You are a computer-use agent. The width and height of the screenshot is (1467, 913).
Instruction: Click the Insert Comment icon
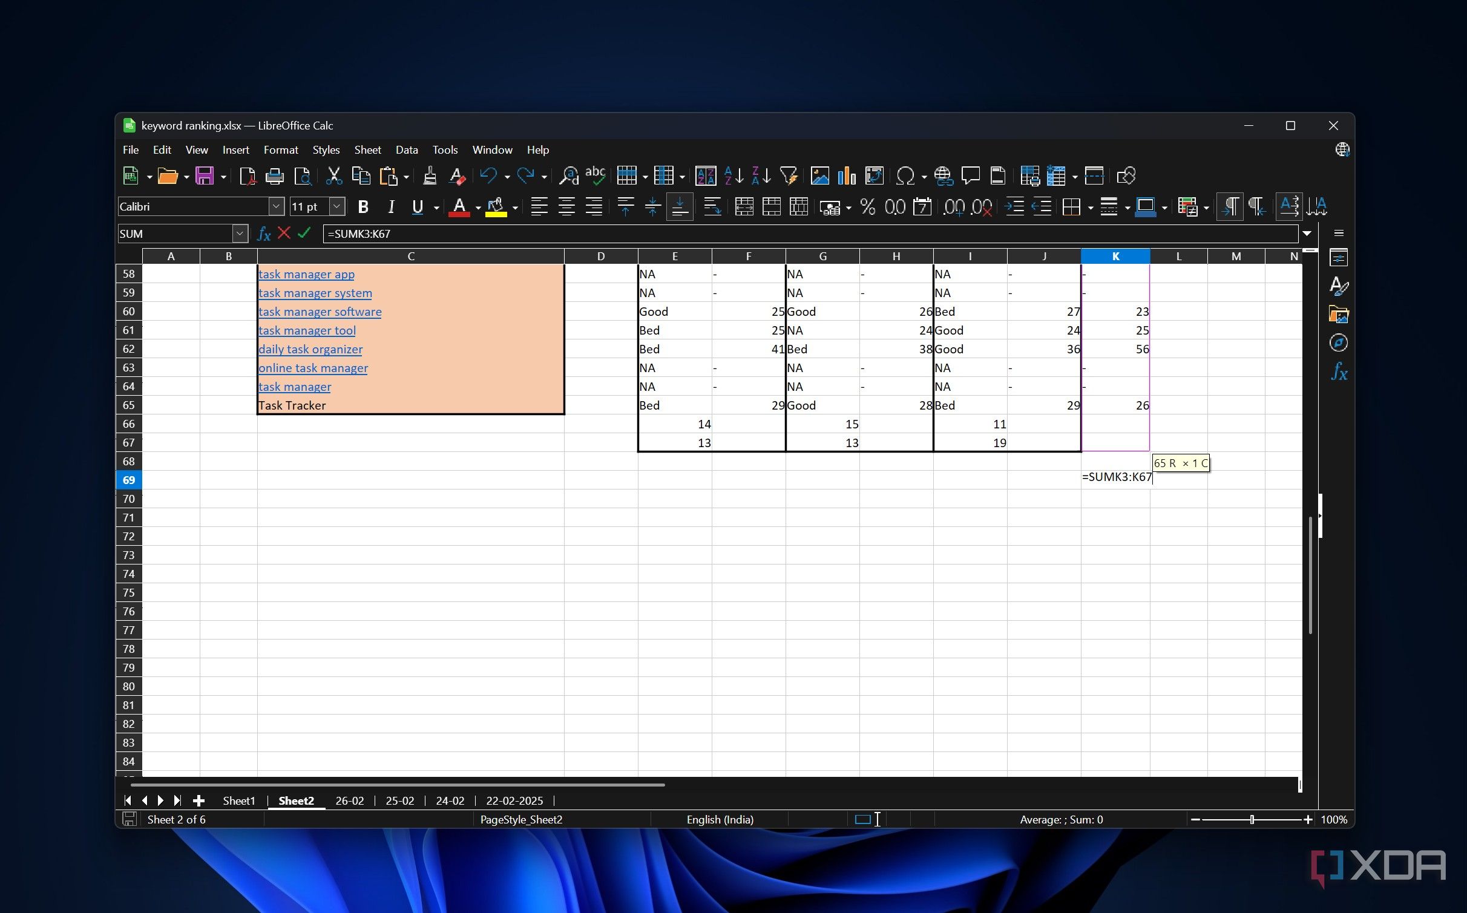coord(971,176)
